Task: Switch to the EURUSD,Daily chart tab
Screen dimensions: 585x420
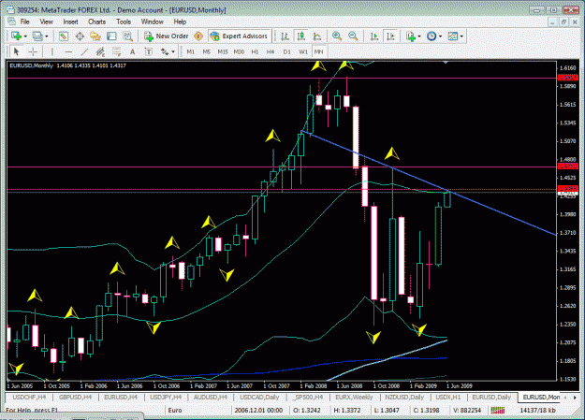Action: [x=491, y=398]
